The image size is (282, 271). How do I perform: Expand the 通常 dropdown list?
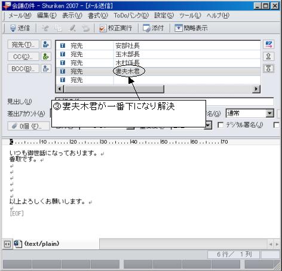click(x=269, y=114)
